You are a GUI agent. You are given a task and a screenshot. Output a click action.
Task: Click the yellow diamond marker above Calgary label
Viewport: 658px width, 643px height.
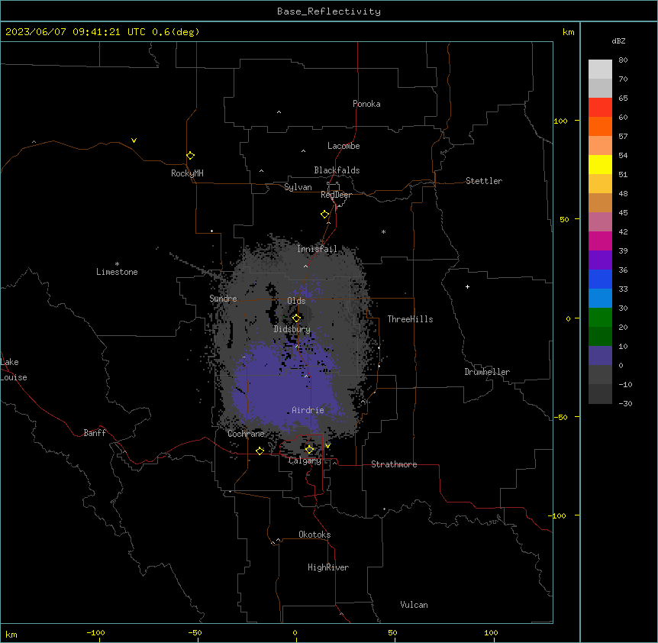(309, 450)
